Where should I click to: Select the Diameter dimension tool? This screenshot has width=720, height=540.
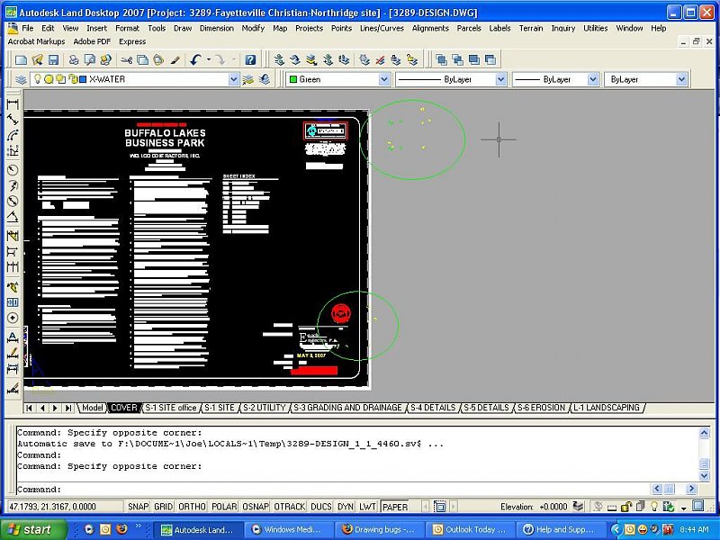13,201
